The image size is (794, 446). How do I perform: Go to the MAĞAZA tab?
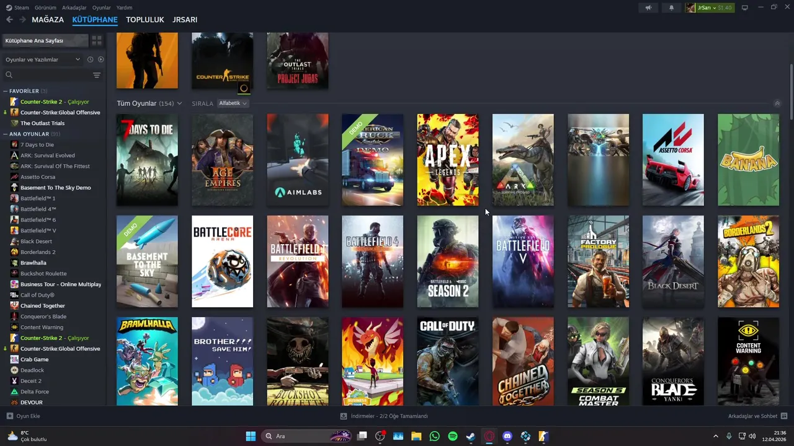pos(48,20)
